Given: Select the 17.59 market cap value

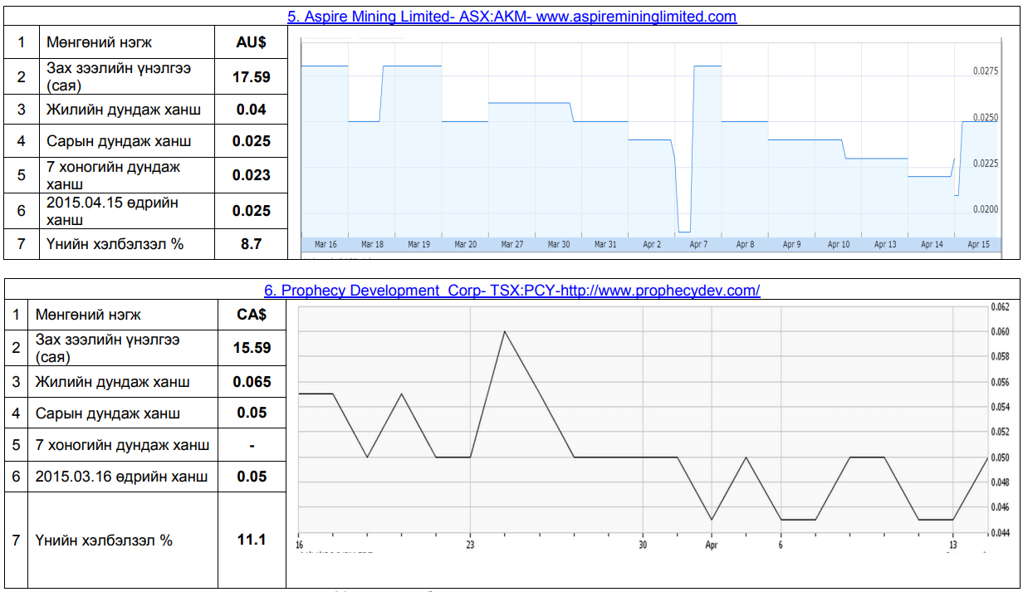Looking at the screenshot, I should coord(252,77).
